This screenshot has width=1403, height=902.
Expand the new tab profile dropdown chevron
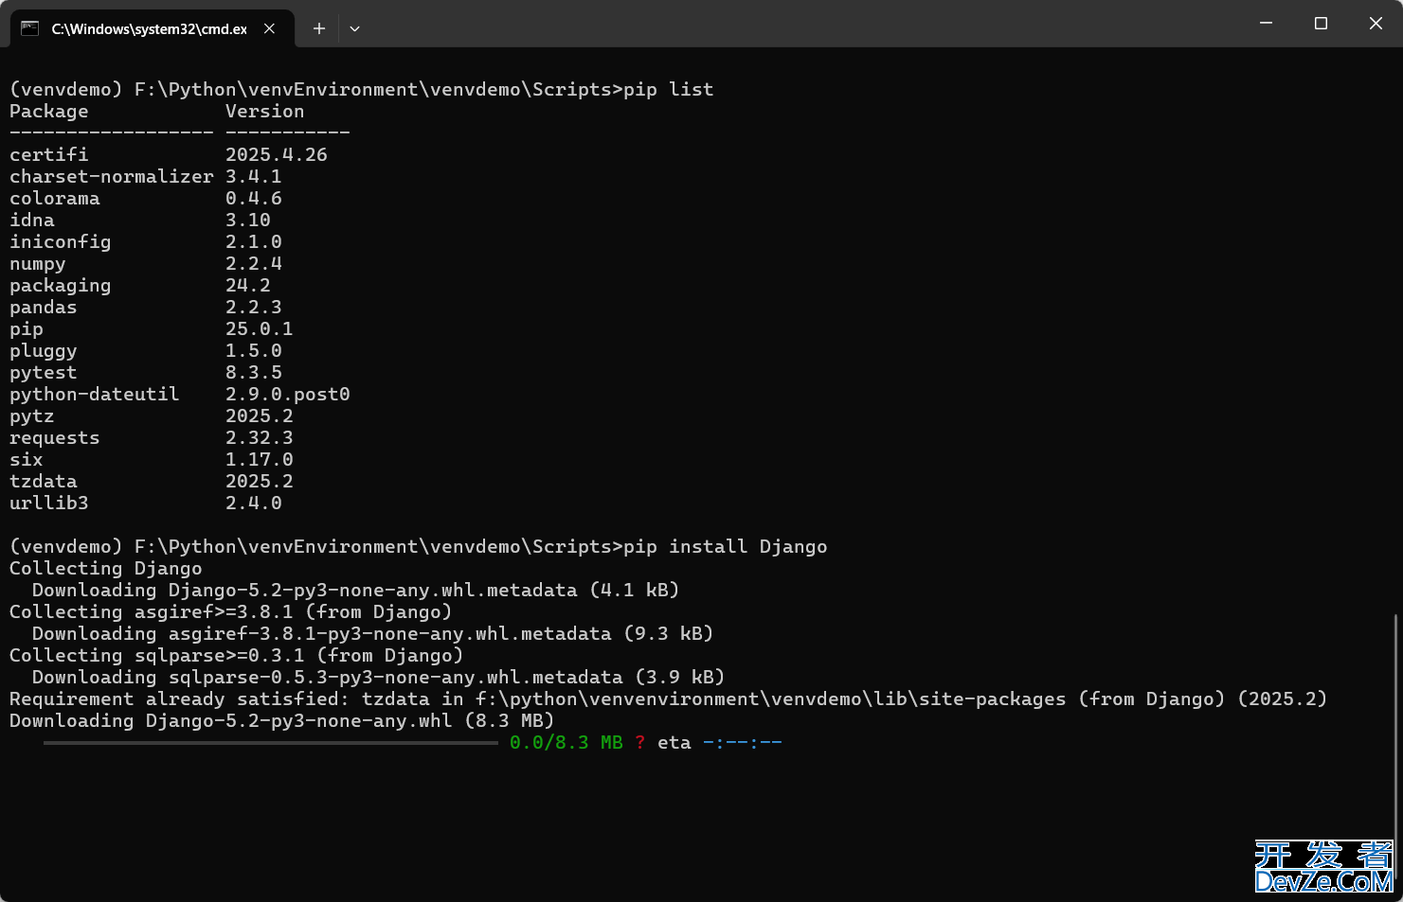point(354,28)
